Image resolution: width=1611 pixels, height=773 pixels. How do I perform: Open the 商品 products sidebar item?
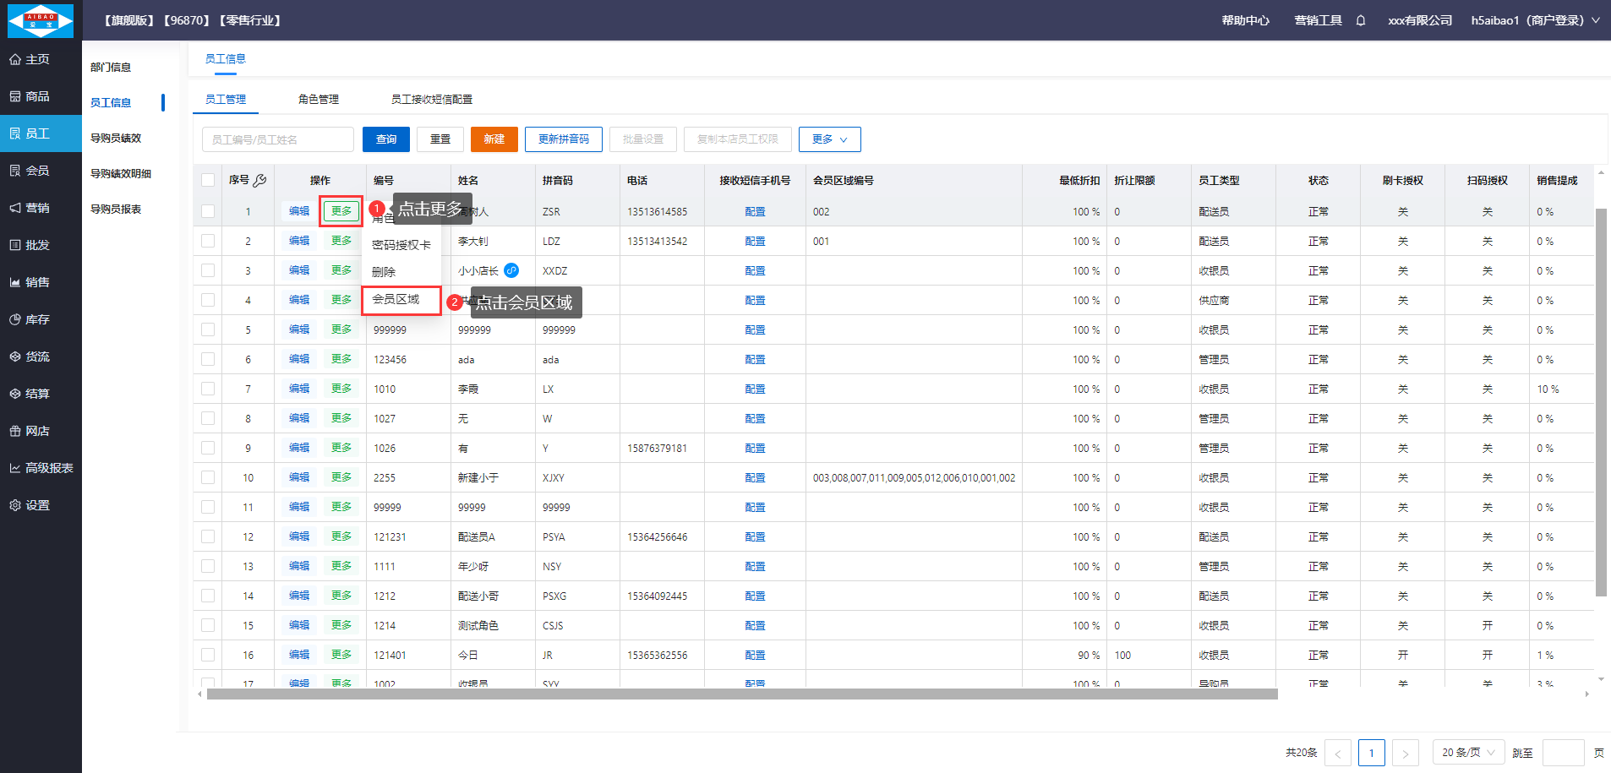tap(40, 96)
